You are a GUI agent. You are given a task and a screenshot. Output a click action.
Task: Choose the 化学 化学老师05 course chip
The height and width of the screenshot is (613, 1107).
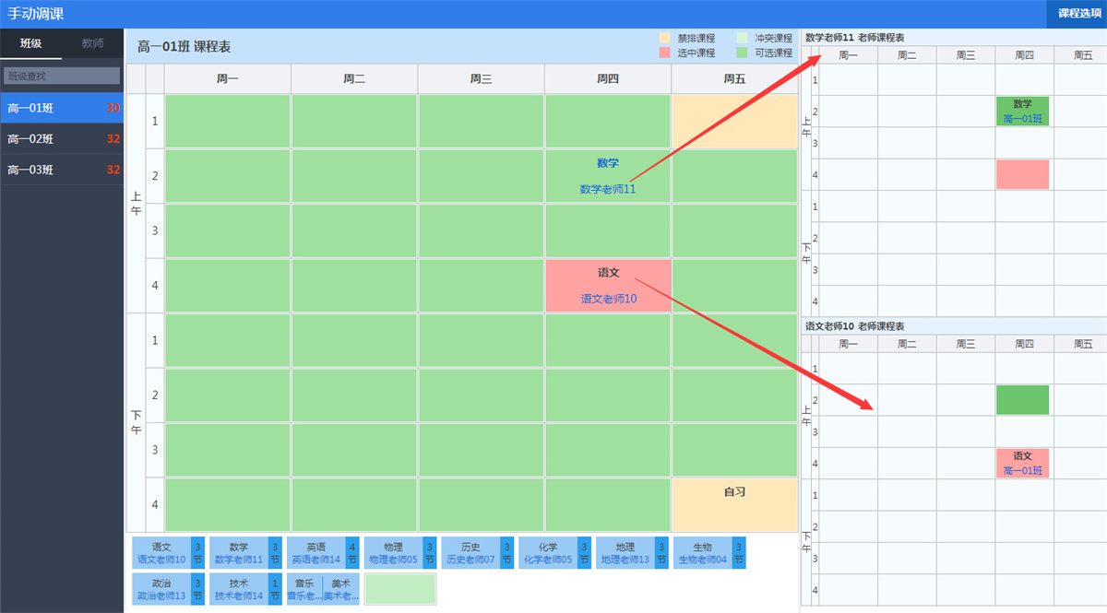coord(548,553)
